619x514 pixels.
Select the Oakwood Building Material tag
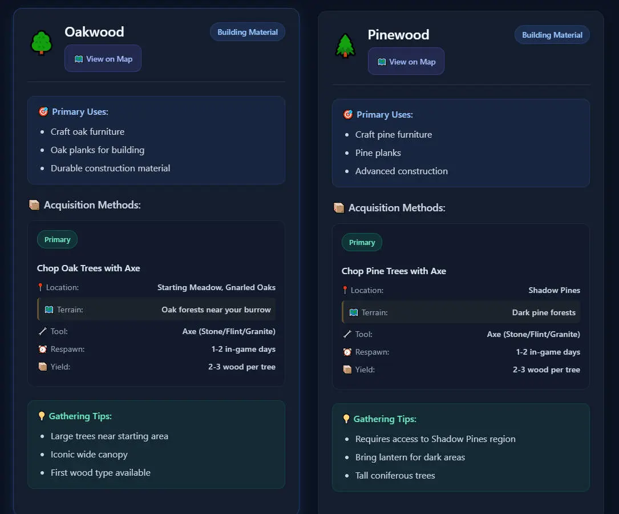click(x=248, y=32)
